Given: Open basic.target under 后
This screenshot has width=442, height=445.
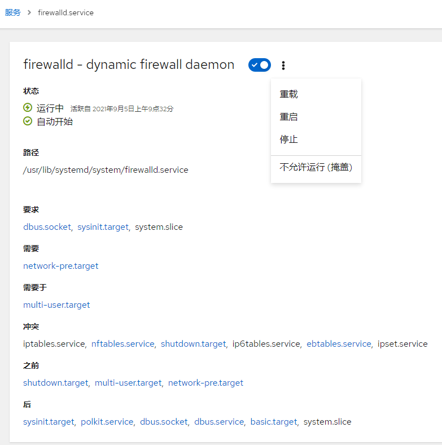Looking at the screenshot, I should point(274,422).
